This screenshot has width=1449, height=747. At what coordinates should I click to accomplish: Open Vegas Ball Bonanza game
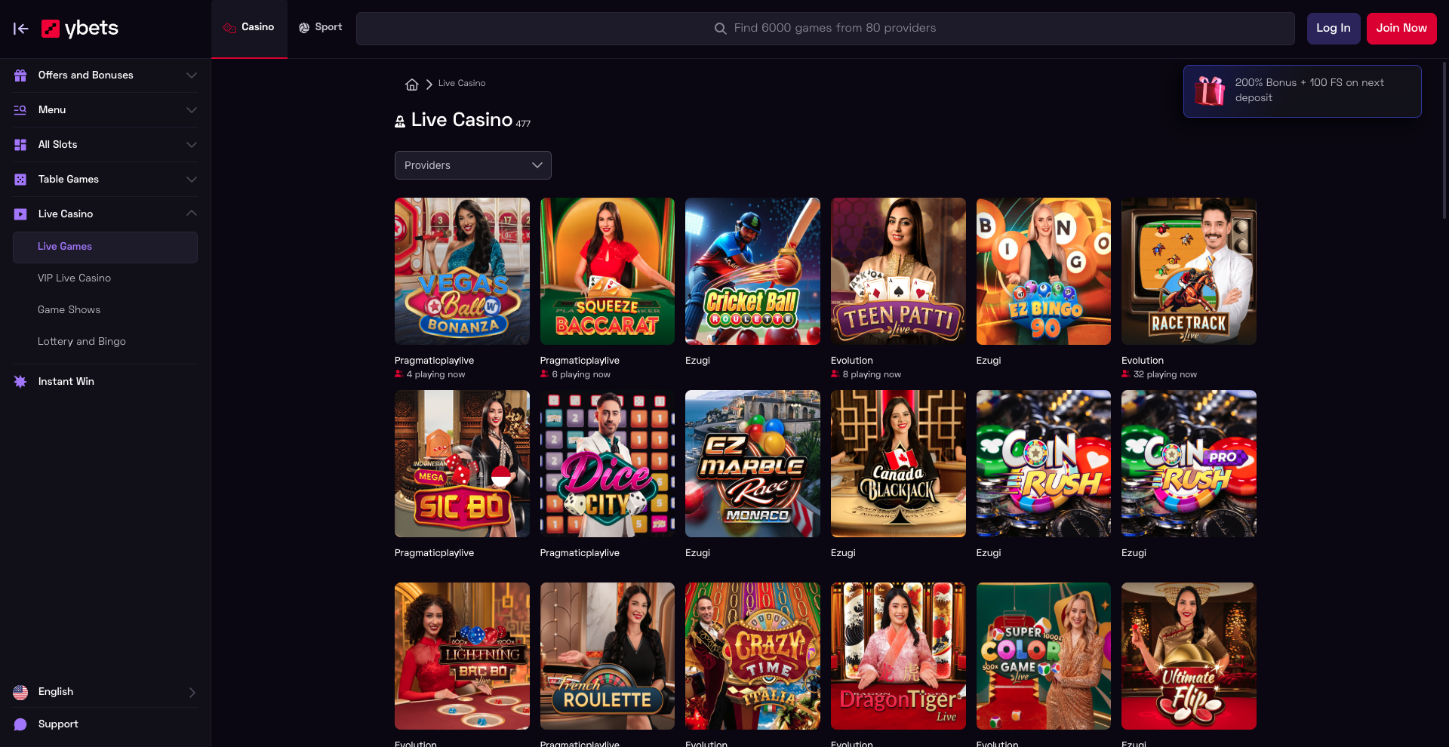(x=462, y=272)
